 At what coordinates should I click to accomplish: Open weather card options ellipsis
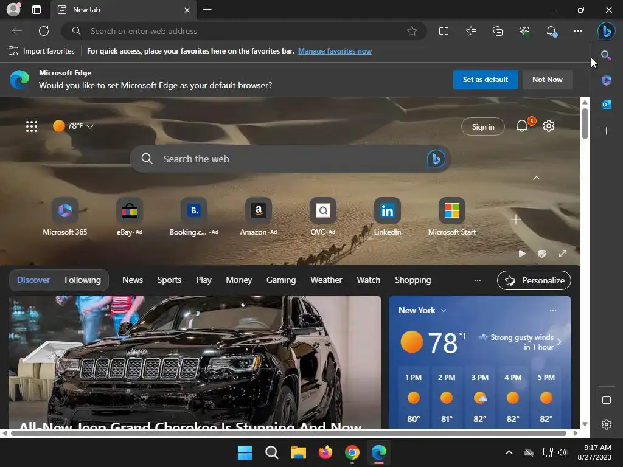(x=552, y=310)
